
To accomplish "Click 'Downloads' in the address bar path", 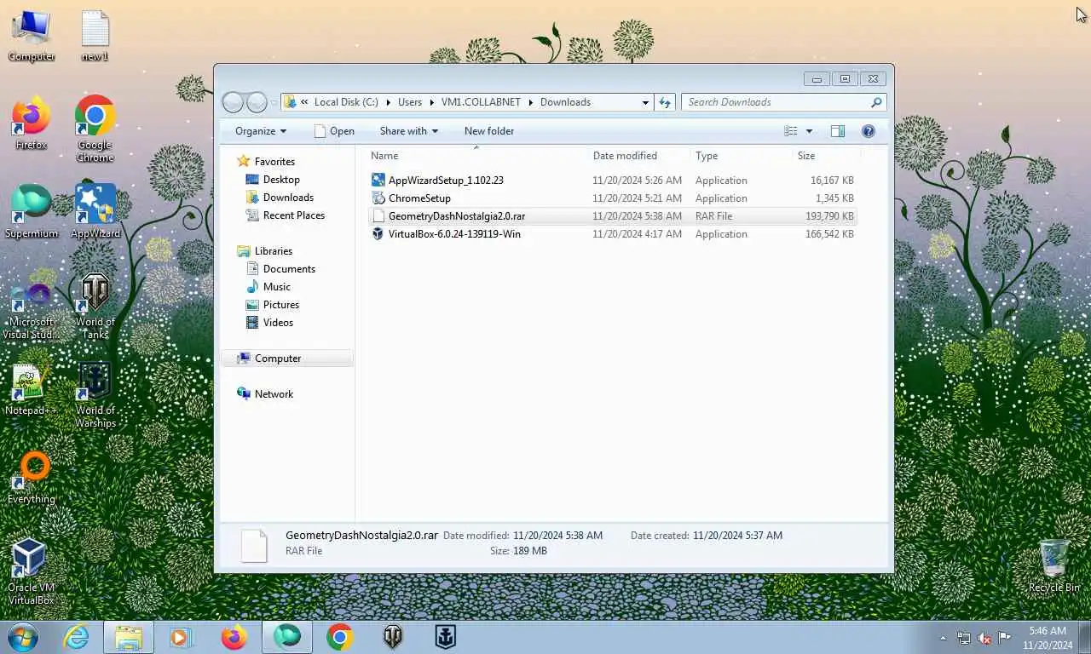I will 565,102.
